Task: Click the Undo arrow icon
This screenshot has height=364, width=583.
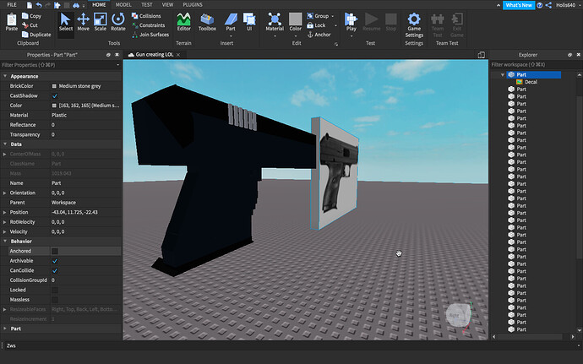Action: (39, 5)
